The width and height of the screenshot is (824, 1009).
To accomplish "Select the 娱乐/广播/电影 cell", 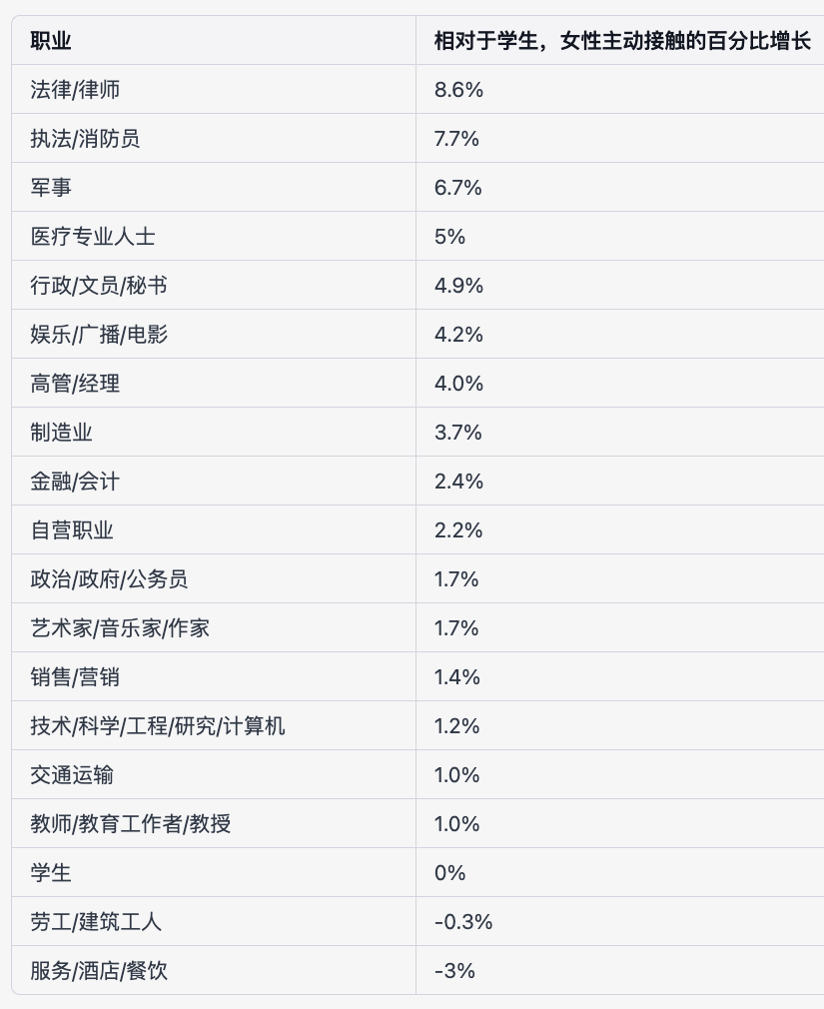I will [x=99, y=335].
